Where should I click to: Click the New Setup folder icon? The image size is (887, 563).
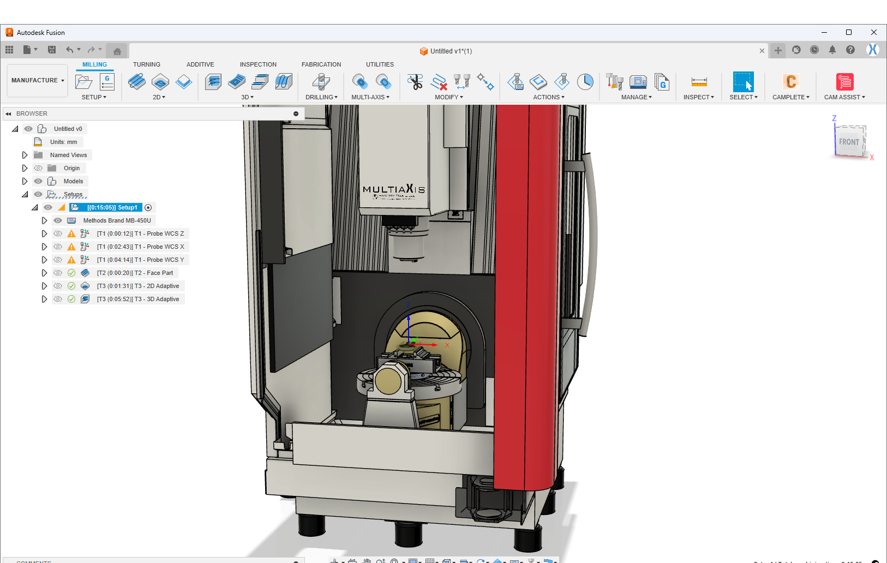(x=83, y=82)
